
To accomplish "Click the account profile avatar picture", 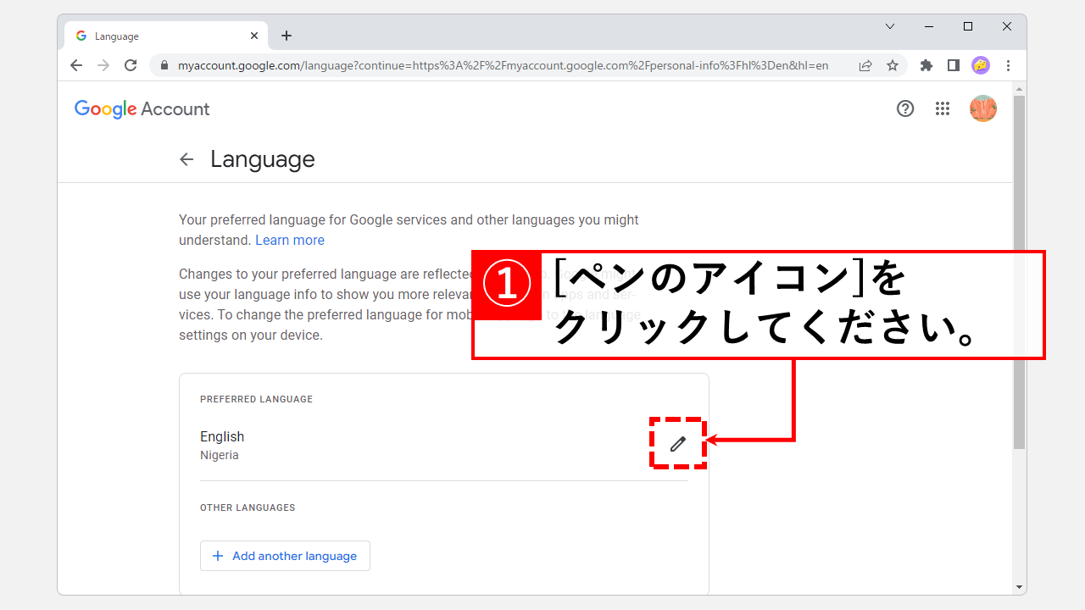I will point(982,108).
